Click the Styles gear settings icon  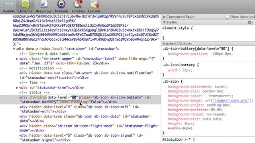pyautogui.click(x=249, y=22)
